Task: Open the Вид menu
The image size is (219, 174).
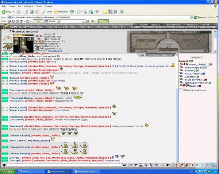Action: pyautogui.click(x=19, y=7)
